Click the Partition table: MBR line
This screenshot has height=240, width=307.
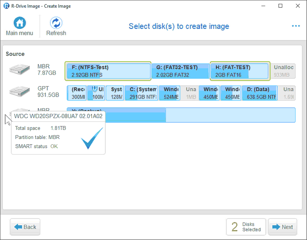tap(37, 137)
